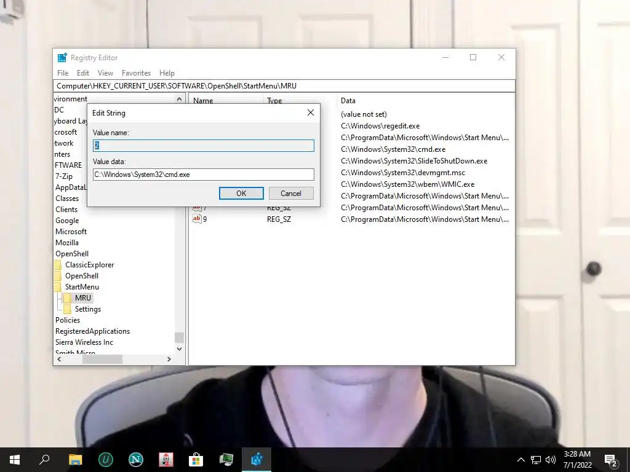
Task: Open the taskbar clock showing 3:28 AM
Action: (x=577, y=460)
